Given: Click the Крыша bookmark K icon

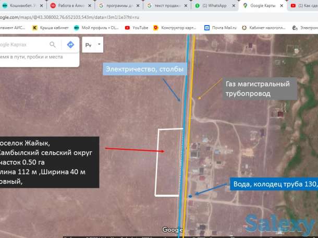Looking at the screenshot, I should [x=35, y=28].
